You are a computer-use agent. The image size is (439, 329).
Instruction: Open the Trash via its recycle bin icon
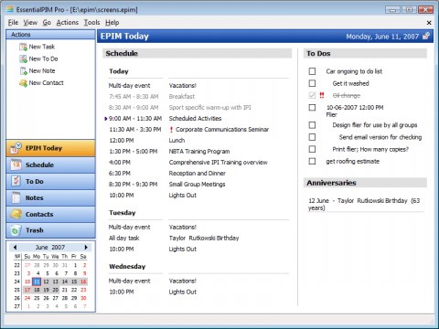tap(16, 230)
